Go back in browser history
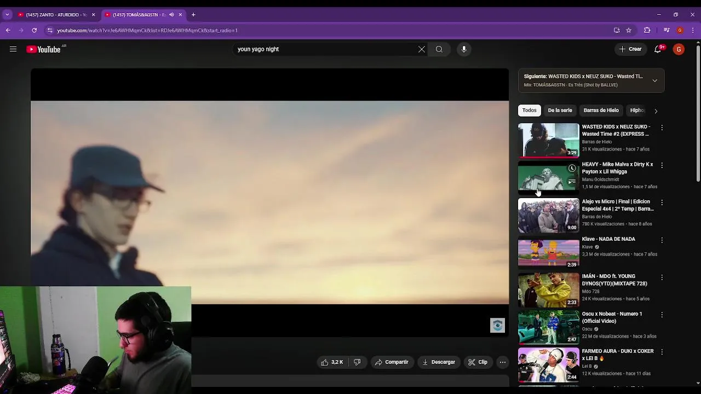This screenshot has width=701, height=394. point(8,30)
